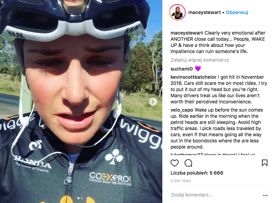View the Liczba polubień likes list

pos(197,173)
